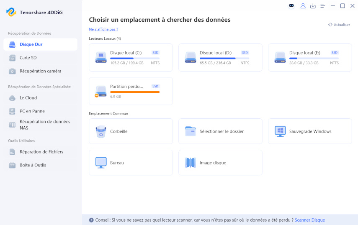Screen dimensions: 358x225
Task: Open Le Cloud recovery option
Action: tap(41, 98)
